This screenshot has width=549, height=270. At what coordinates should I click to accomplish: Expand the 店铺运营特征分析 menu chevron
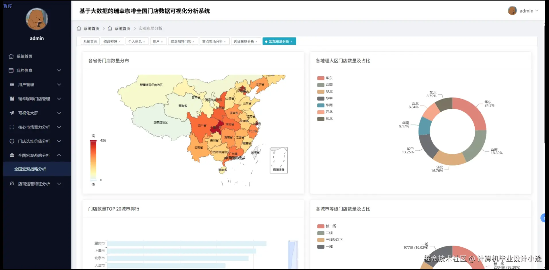click(59, 184)
